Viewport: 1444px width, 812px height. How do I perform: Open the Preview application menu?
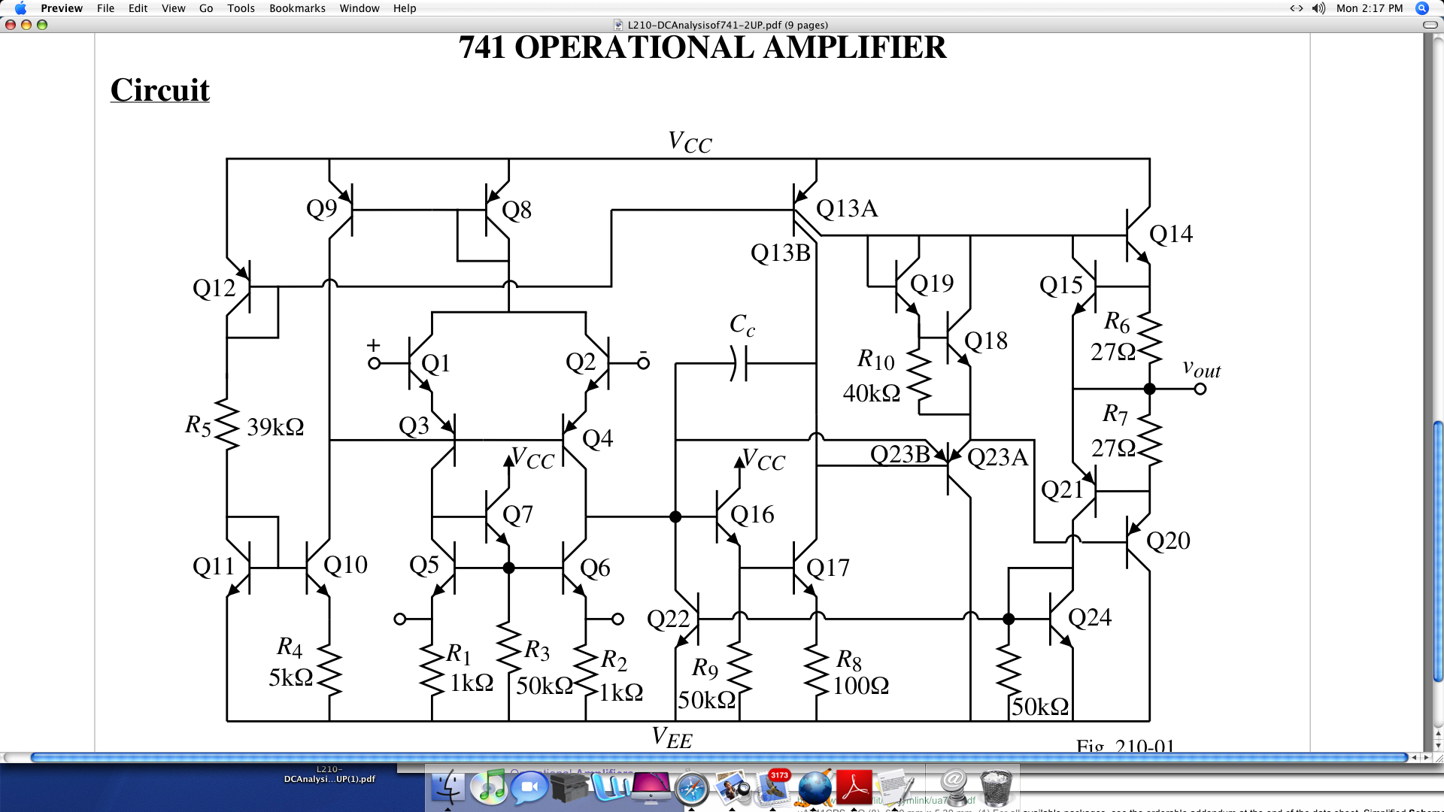click(x=62, y=8)
